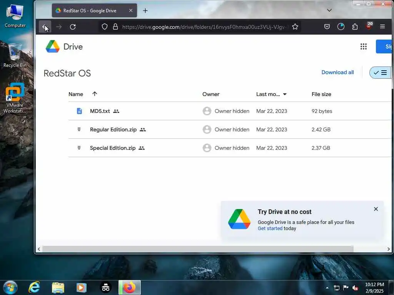
Task: Click the browser forward arrow
Action: pyautogui.click(x=59, y=27)
